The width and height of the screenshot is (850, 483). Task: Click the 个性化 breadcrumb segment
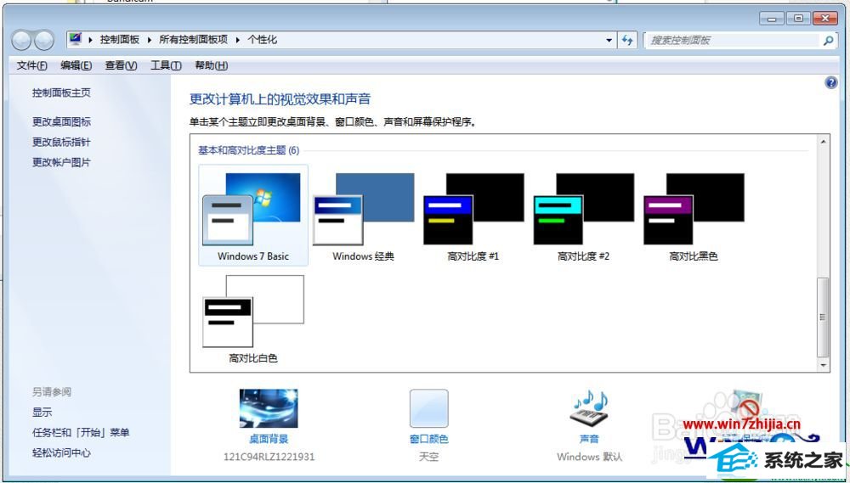pyautogui.click(x=263, y=40)
